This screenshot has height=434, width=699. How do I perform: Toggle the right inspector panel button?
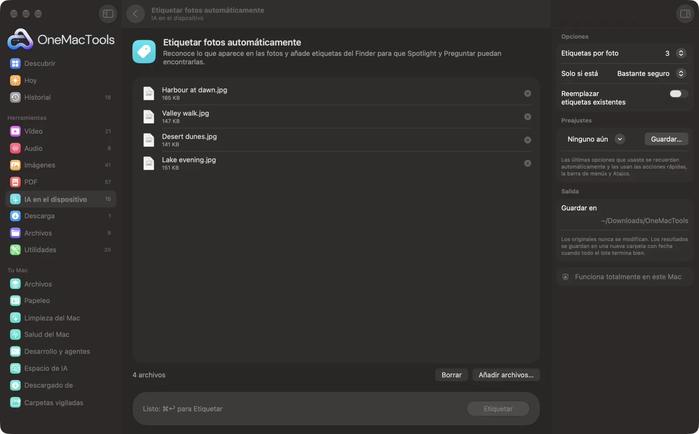(x=685, y=14)
